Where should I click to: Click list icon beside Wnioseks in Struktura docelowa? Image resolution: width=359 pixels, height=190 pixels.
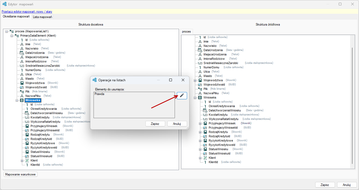[x=22, y=100]
